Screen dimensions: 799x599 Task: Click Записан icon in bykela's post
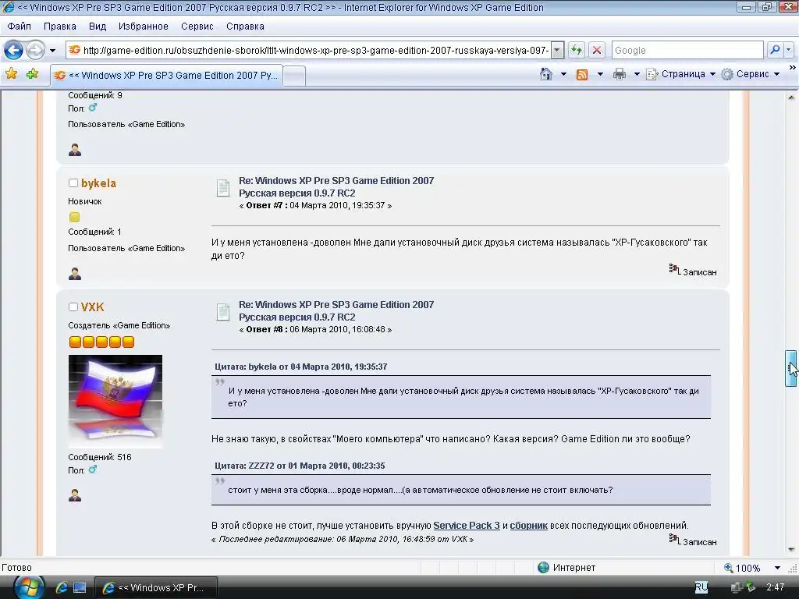click(674, 269)
